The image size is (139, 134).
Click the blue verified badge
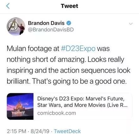pos(69,23)
